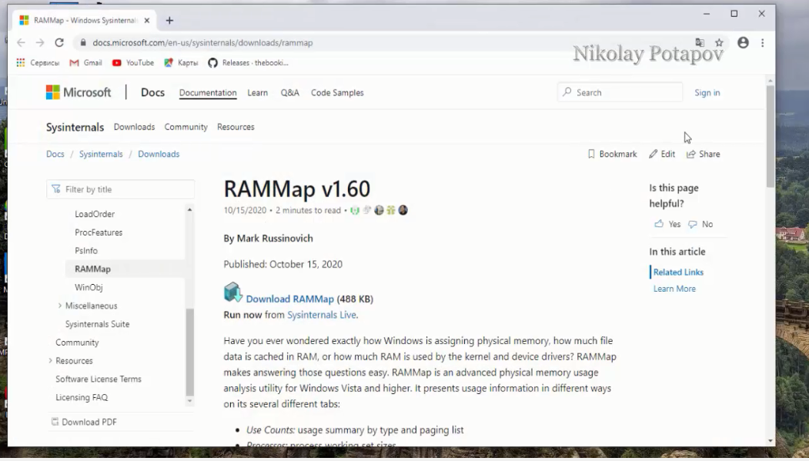Click the Sysinternals section title
809x461 pixels.
[75, 127]
